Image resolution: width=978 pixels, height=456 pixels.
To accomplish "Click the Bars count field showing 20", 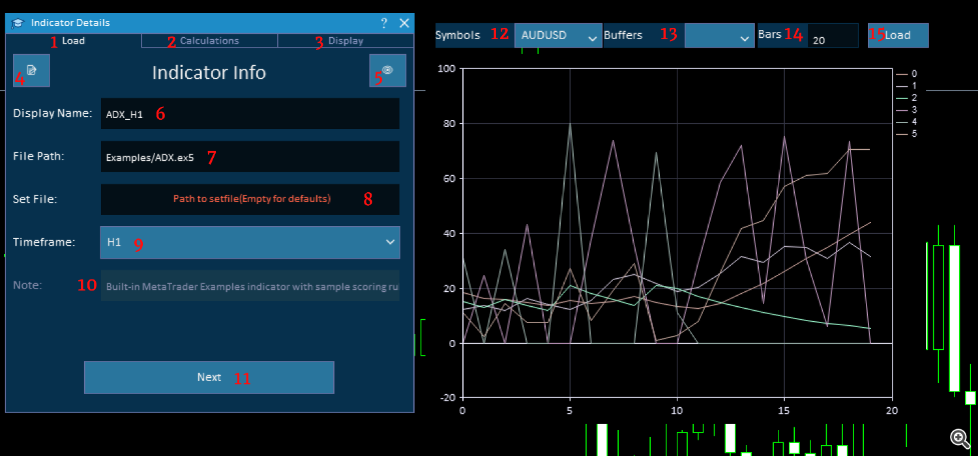I will 833,36.
